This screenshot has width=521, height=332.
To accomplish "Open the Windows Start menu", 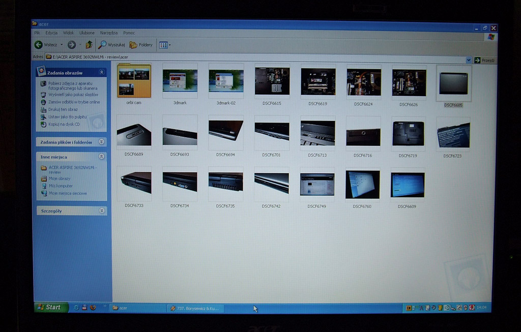I will 51,308.
